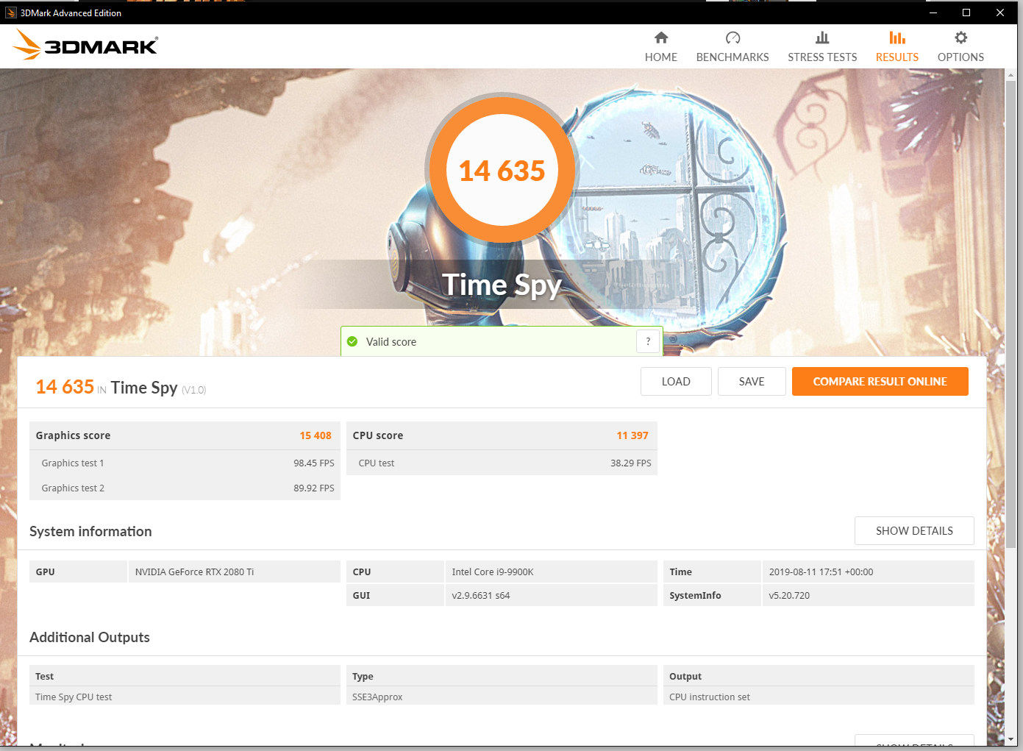
Task: Select the Results chart icon
Action: 897,38
